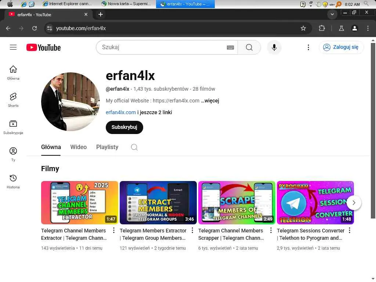The width and height of the screenshot is (376, 282).
Task: Switch to Internet Explorer taskbar window
Action: pyautogui.click(x=67, y=4)
